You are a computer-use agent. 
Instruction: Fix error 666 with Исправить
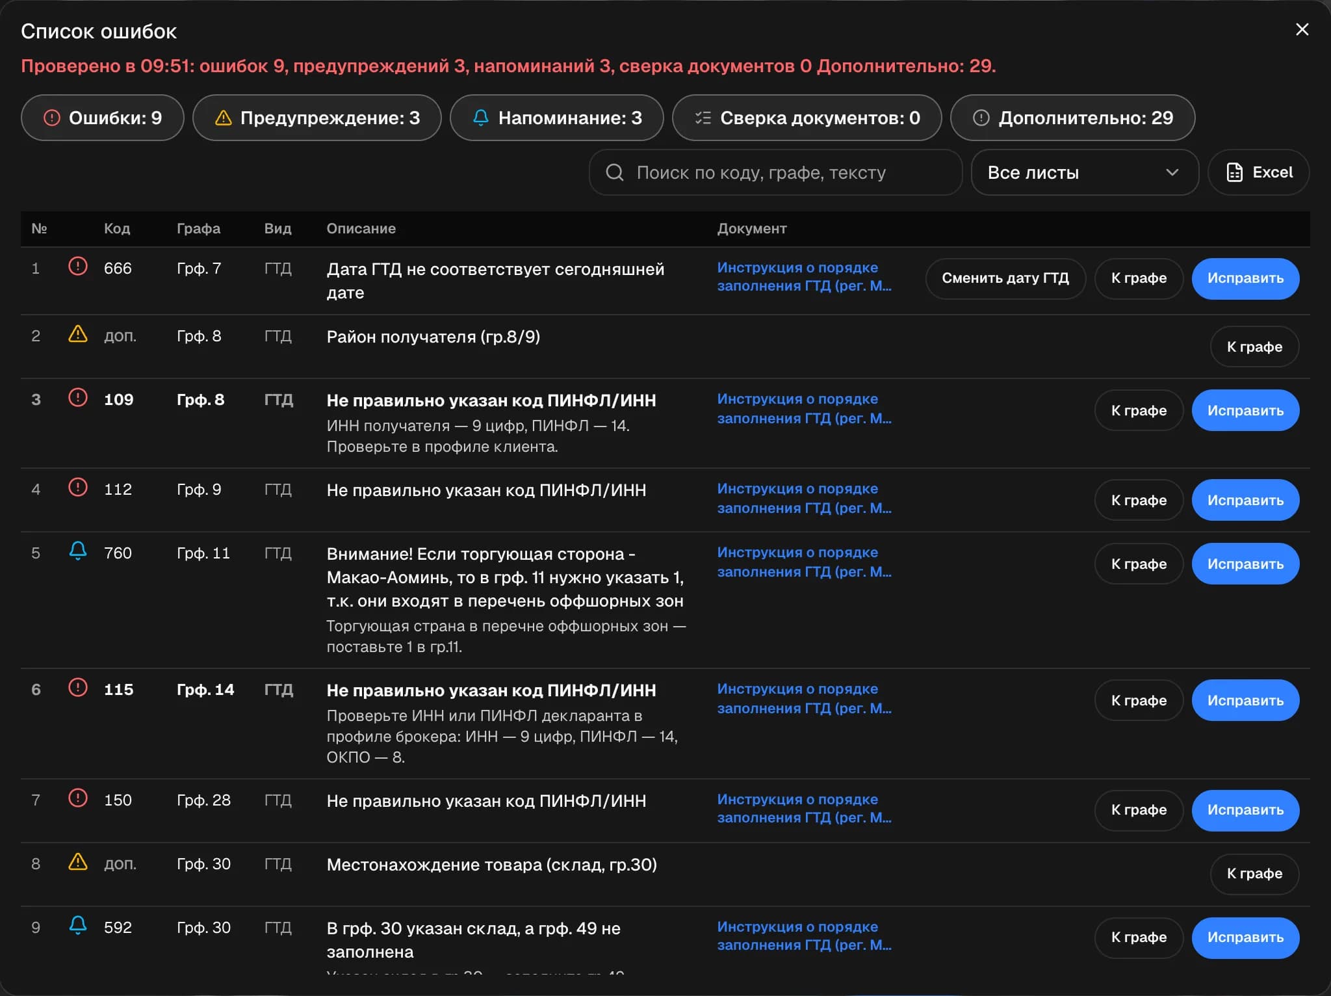tap(1245, 278)
